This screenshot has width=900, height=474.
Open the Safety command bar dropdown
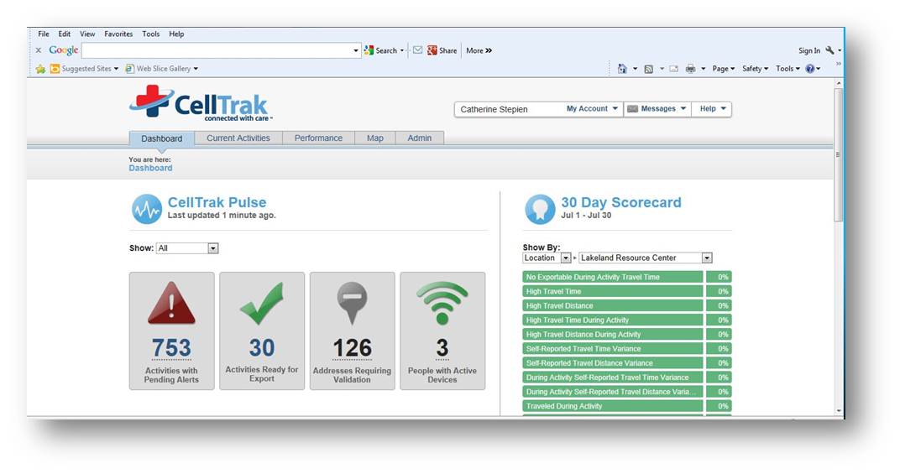coord(755,69)
